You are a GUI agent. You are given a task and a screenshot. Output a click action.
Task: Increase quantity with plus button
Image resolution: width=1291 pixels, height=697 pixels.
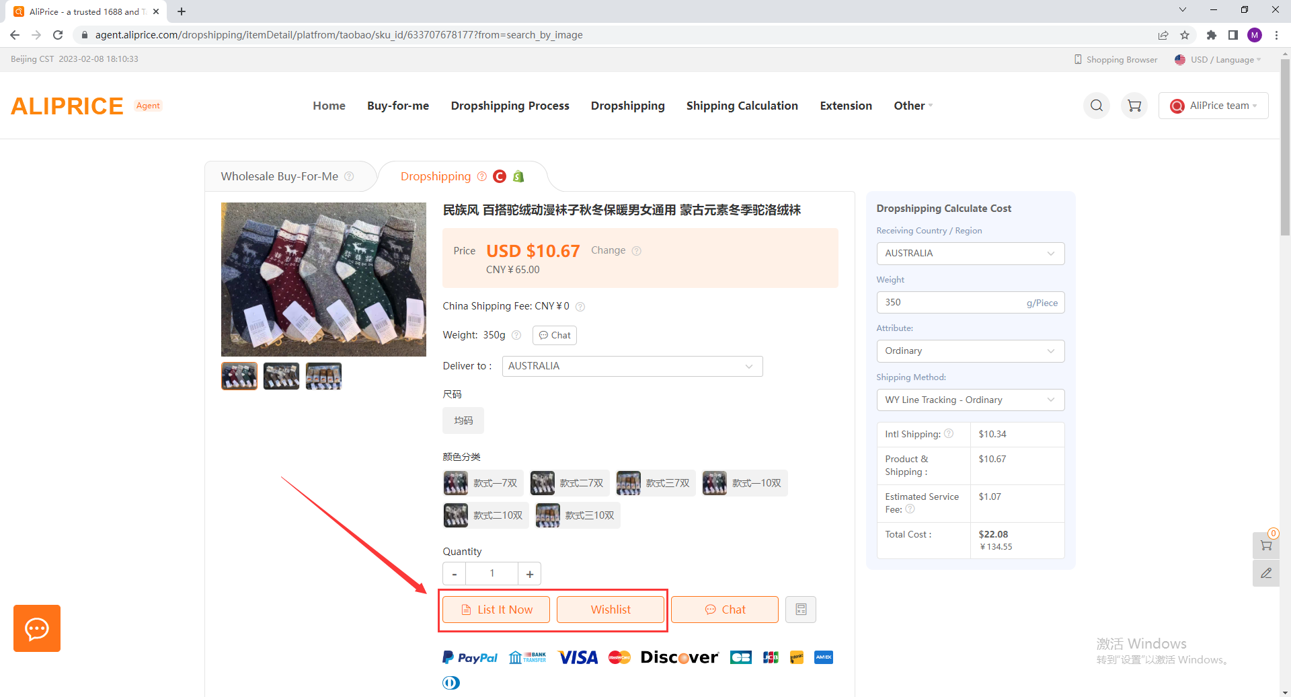(x=530, y=574)
